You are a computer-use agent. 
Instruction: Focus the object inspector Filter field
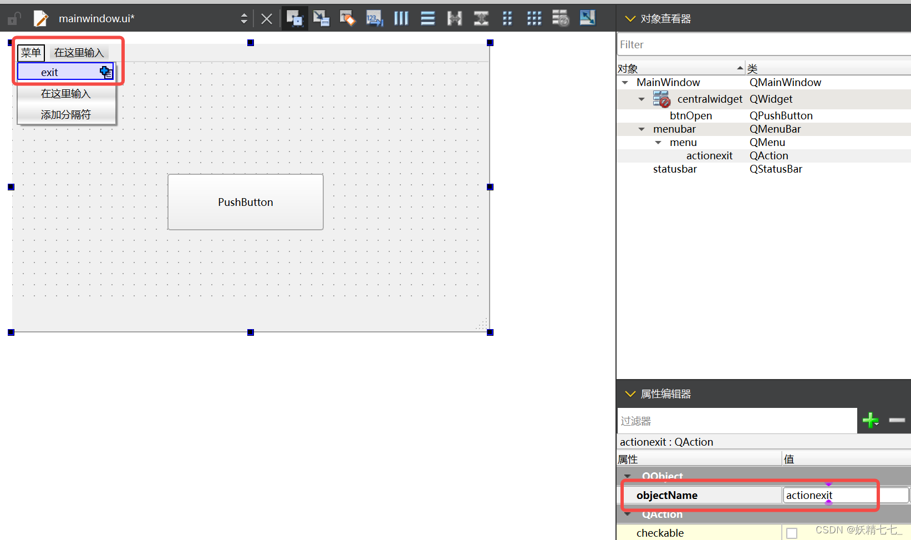click(764, 44)
